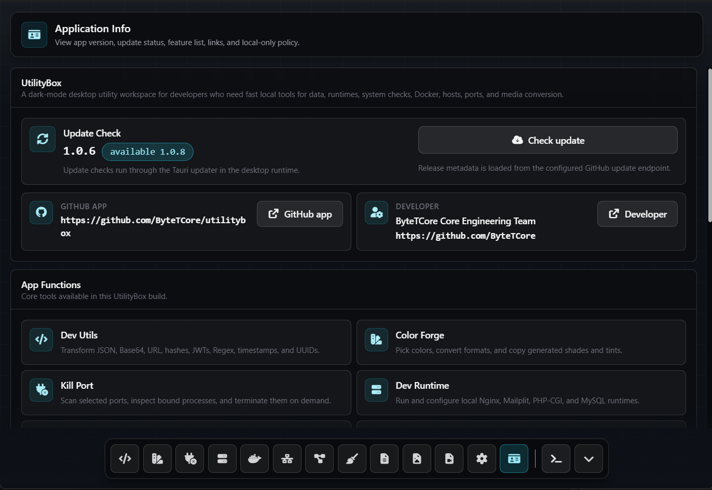Click the https://github.com/ByteTCore developer URL
Viewport: 712px width, 490px height.
465,236
